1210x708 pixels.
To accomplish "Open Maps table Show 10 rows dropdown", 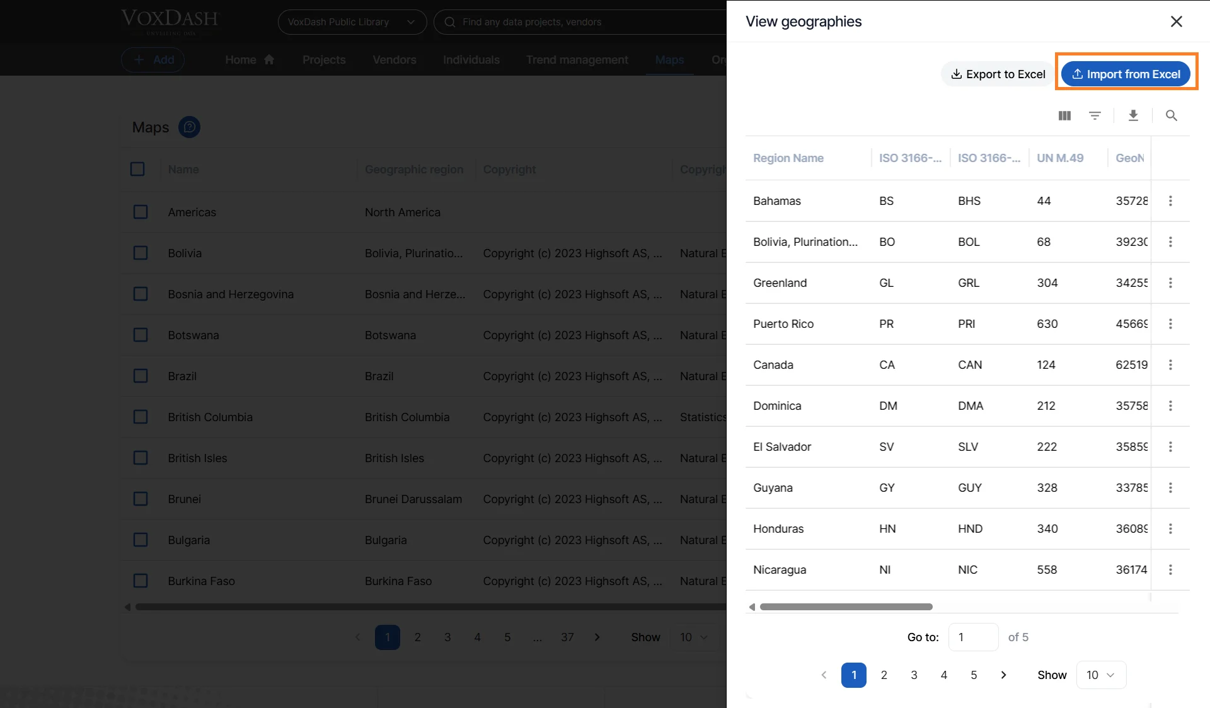I will click(694, 637).
